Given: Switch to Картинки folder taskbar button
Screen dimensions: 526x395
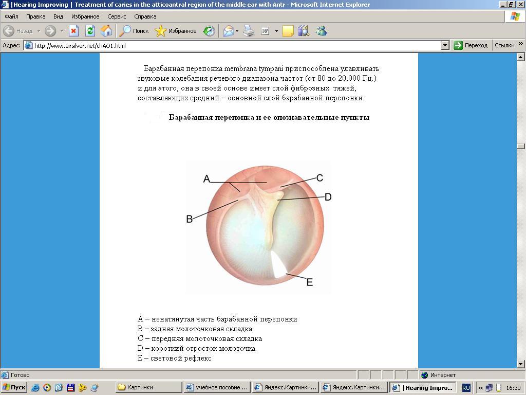Looking at the screenshot, I should click(148, 387).
